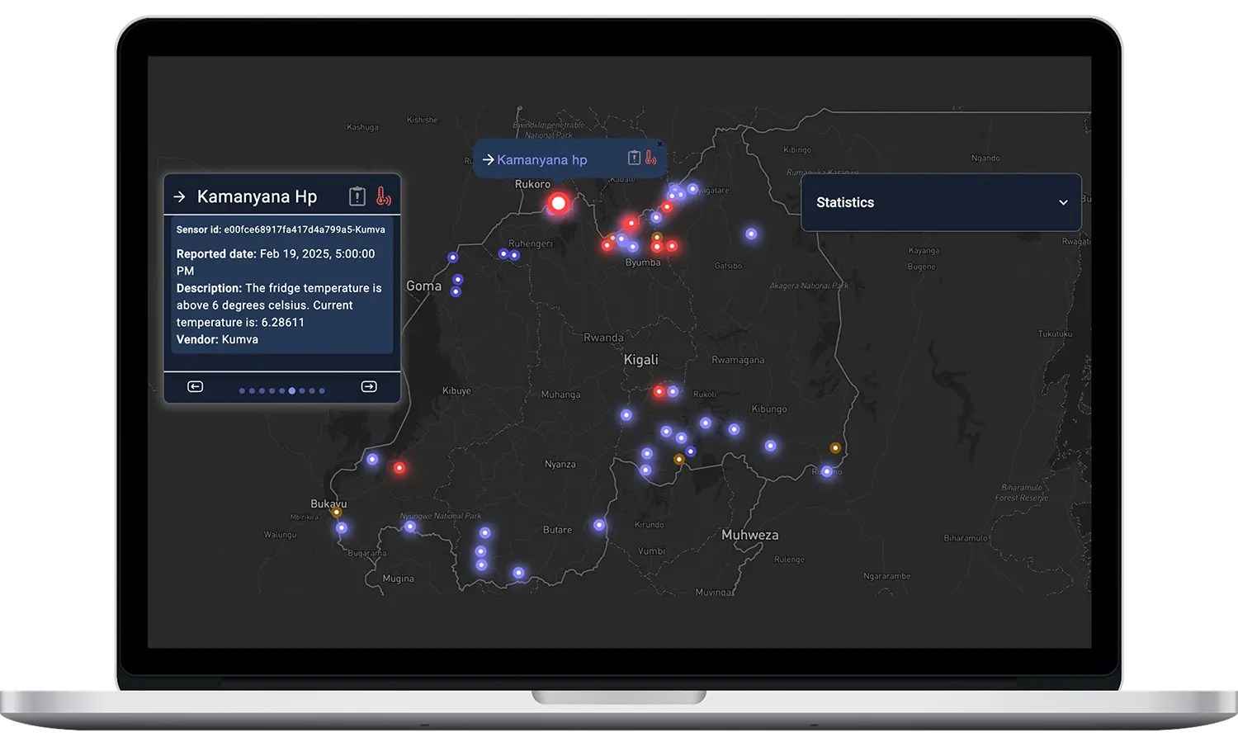Expand the Statistics panel chevron
The image size is (1238, 742).
tap(1063, 203)
